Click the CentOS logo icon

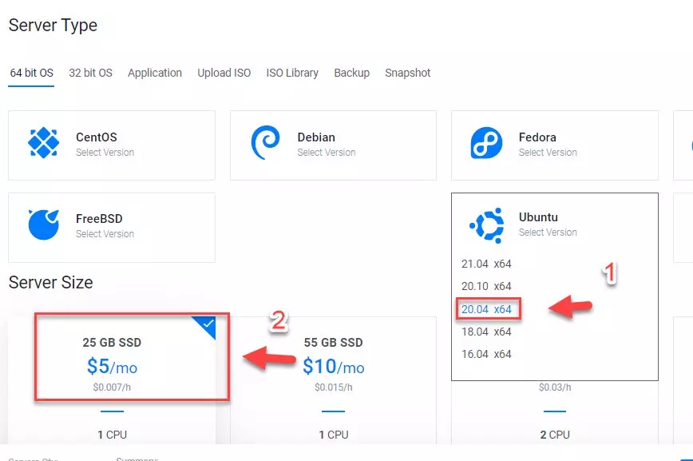(x=43, y=142)
